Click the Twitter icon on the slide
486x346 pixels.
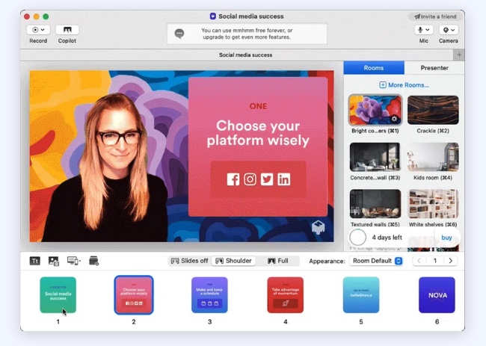[267, 179]
